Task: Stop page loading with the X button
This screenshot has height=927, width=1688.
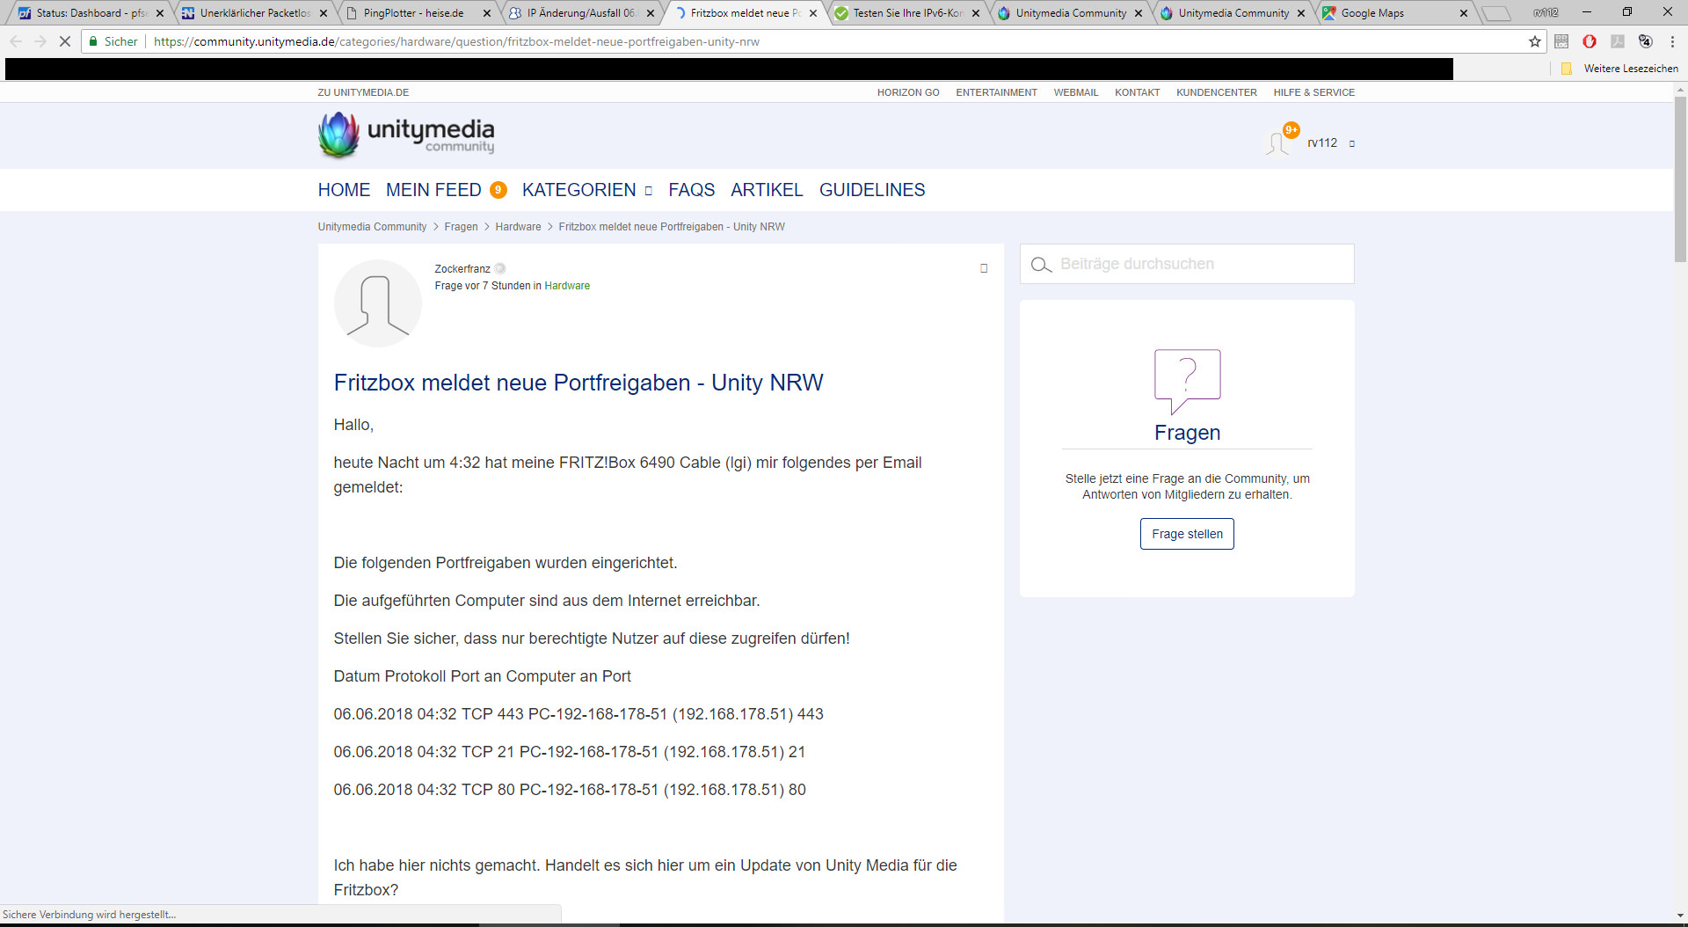Action: pos(64,41)
